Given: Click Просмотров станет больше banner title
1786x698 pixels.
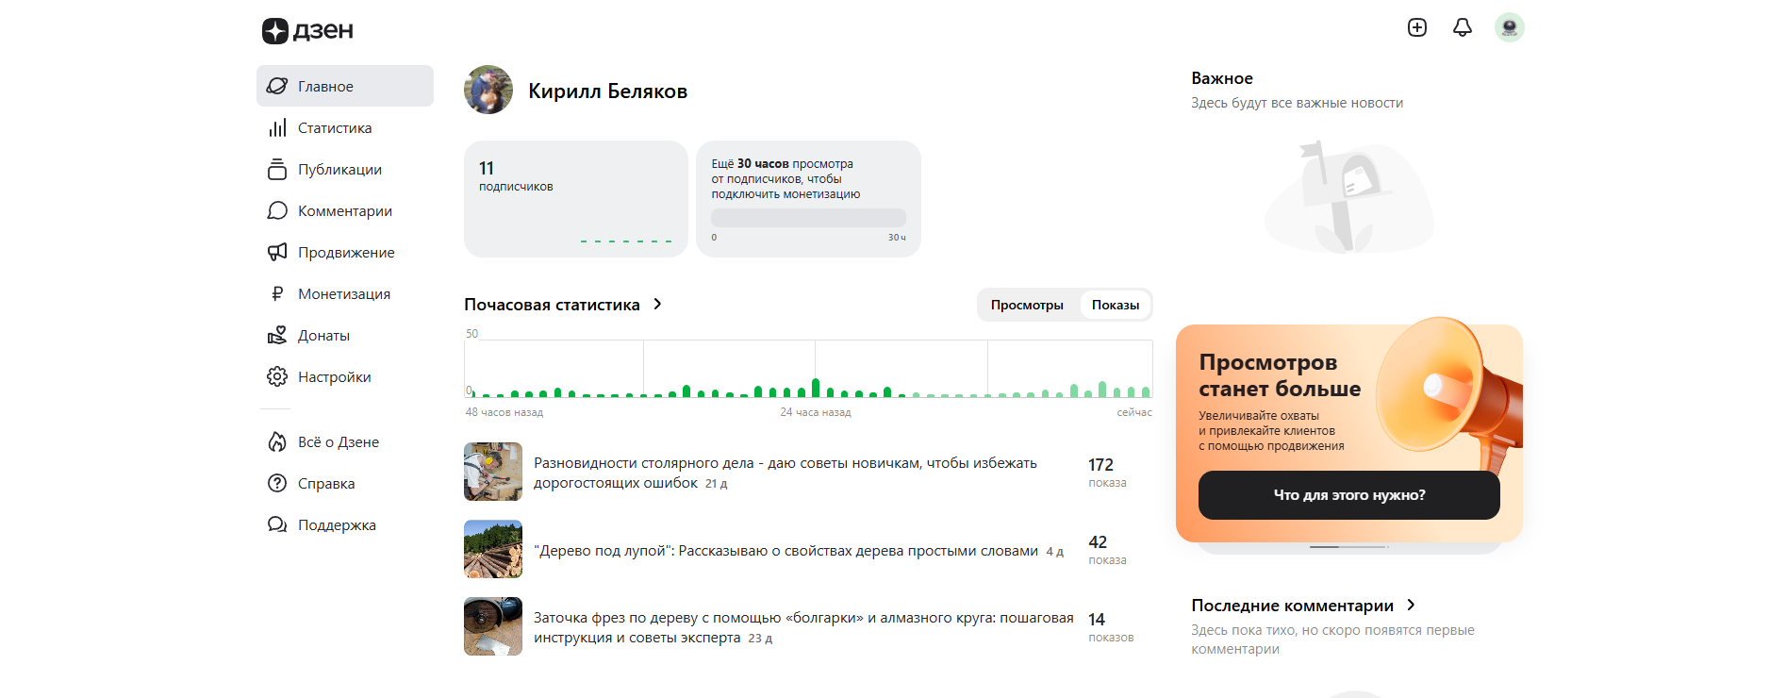Looking at the screenshot, I should pos(1280,375).
